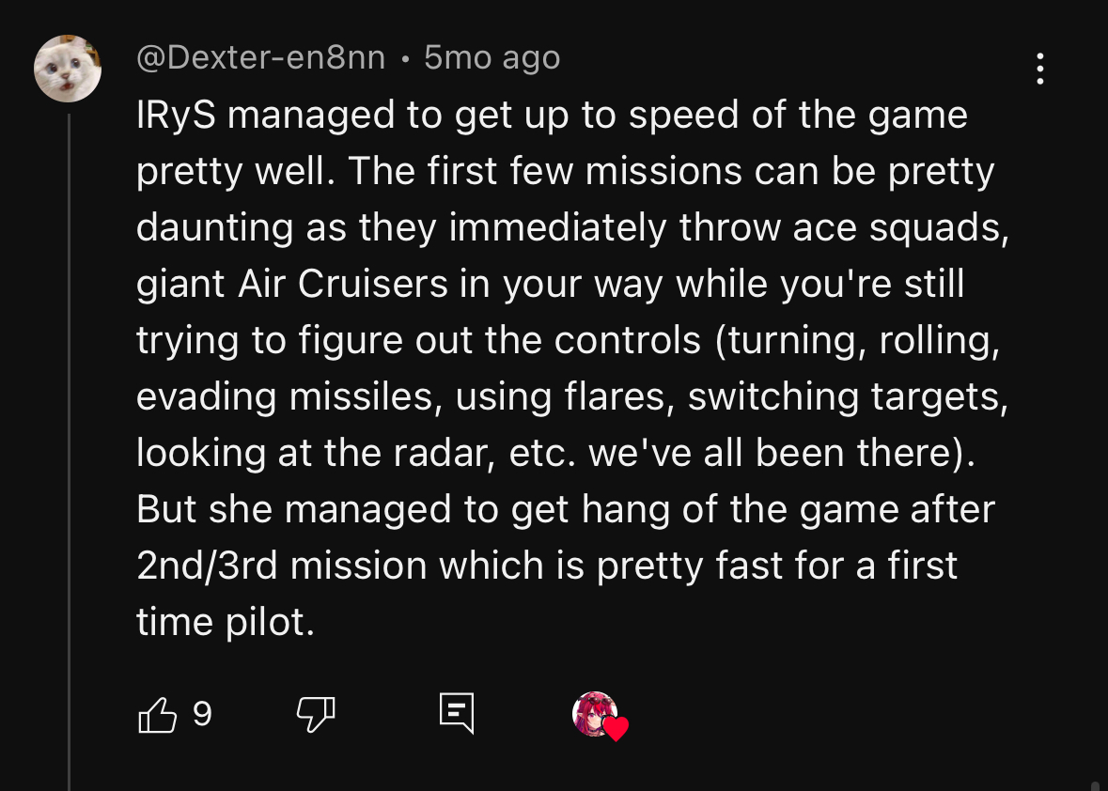Click the creator's hearted avatar icon

pos(595,714)
